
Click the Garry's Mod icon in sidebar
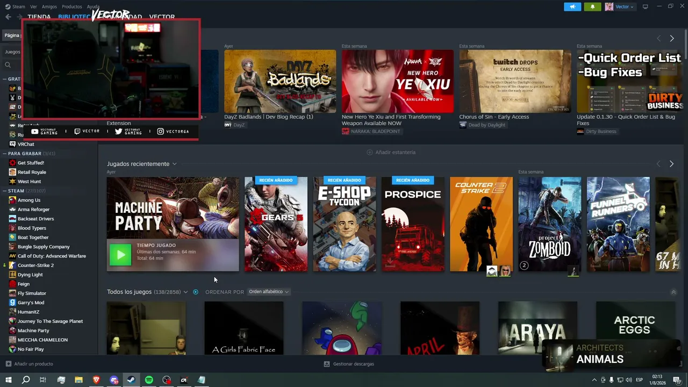tap(12, 303)
